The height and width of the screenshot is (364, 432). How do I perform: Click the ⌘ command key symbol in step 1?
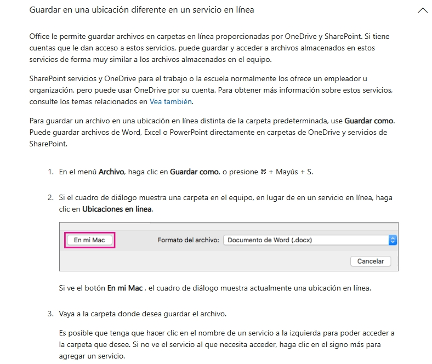[x=263, y=172]
